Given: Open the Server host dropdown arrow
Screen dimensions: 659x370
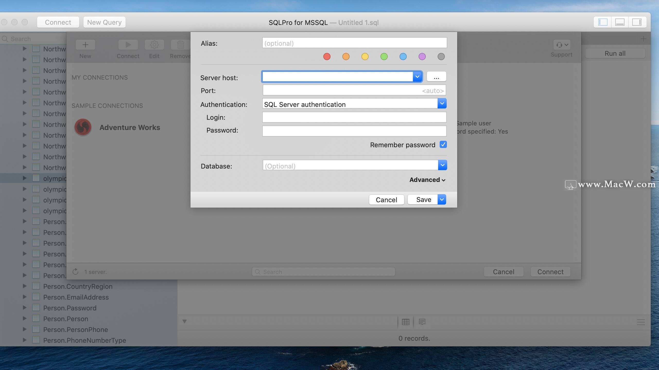Looking at the screenshot, I should coord(417,77).
